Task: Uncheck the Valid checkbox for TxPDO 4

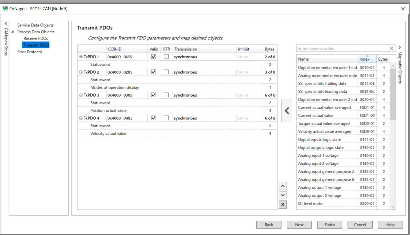Action: click(x=154, y=118)
